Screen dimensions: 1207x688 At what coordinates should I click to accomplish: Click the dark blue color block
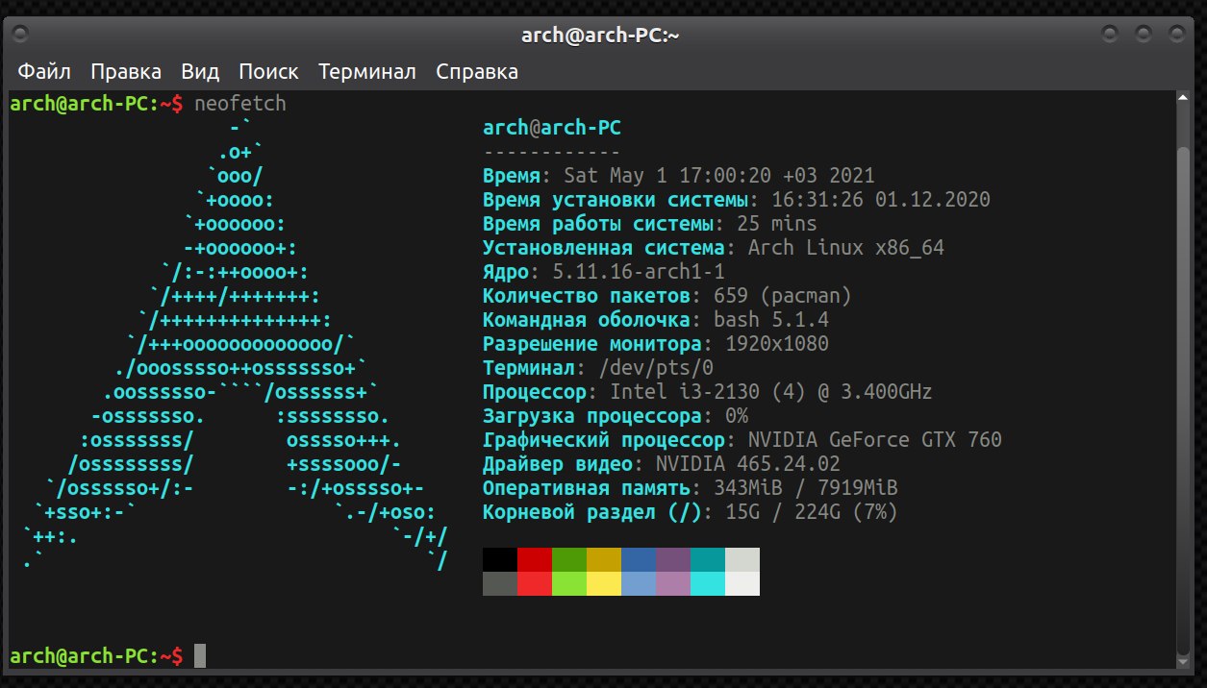[x=639, y=560]
